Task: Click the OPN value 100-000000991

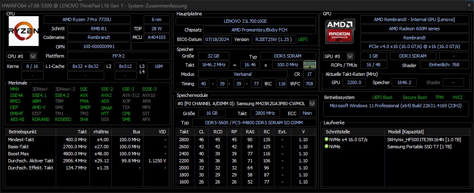Action: [99, 47]
